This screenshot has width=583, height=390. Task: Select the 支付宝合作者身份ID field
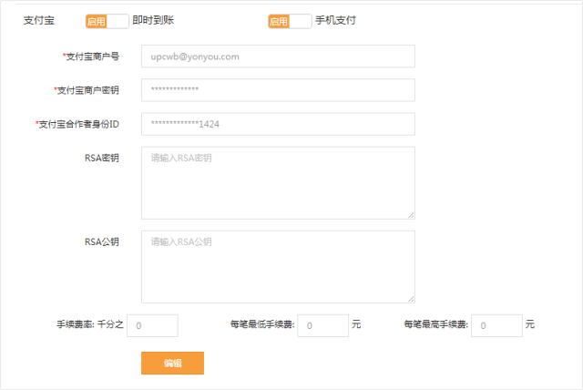(278, 124)
